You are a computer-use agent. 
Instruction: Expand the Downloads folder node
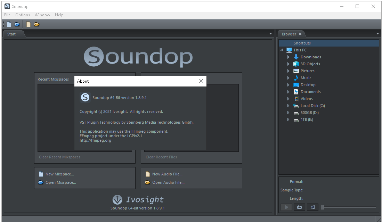coord(288,57)
